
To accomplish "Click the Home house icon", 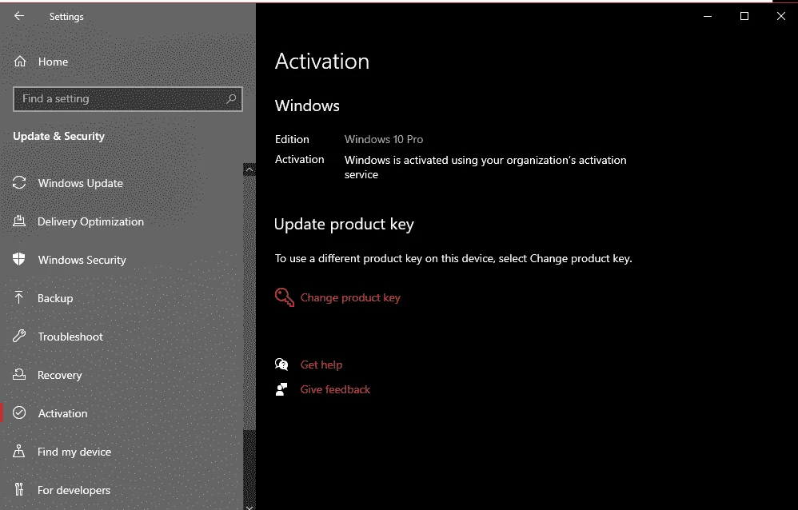I will point(20,62).
